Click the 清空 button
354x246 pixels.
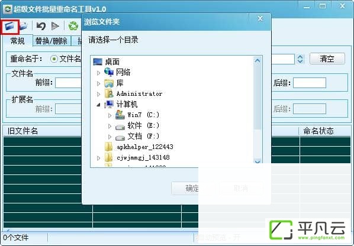point(327,59)
